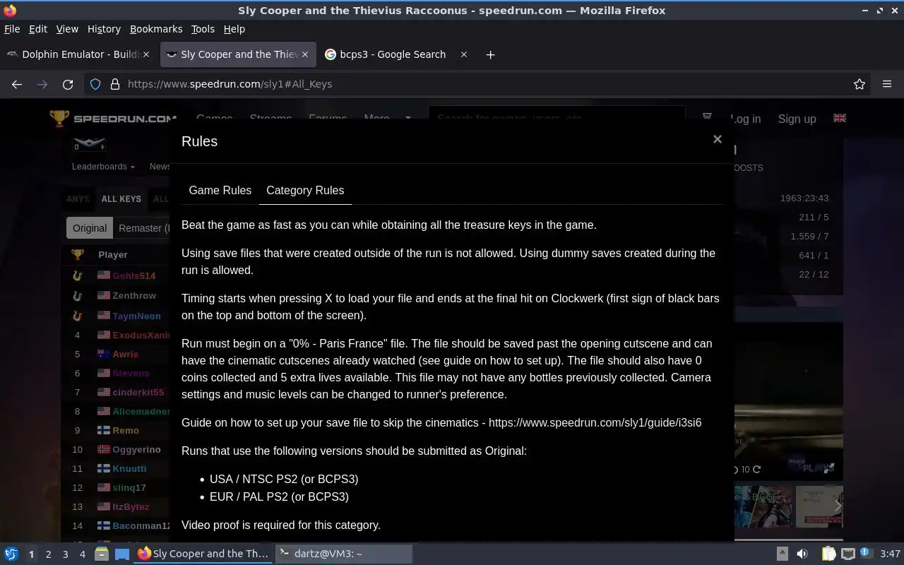Select the ALL KEYS category button
904x565 pixels.
click(121, 199)
